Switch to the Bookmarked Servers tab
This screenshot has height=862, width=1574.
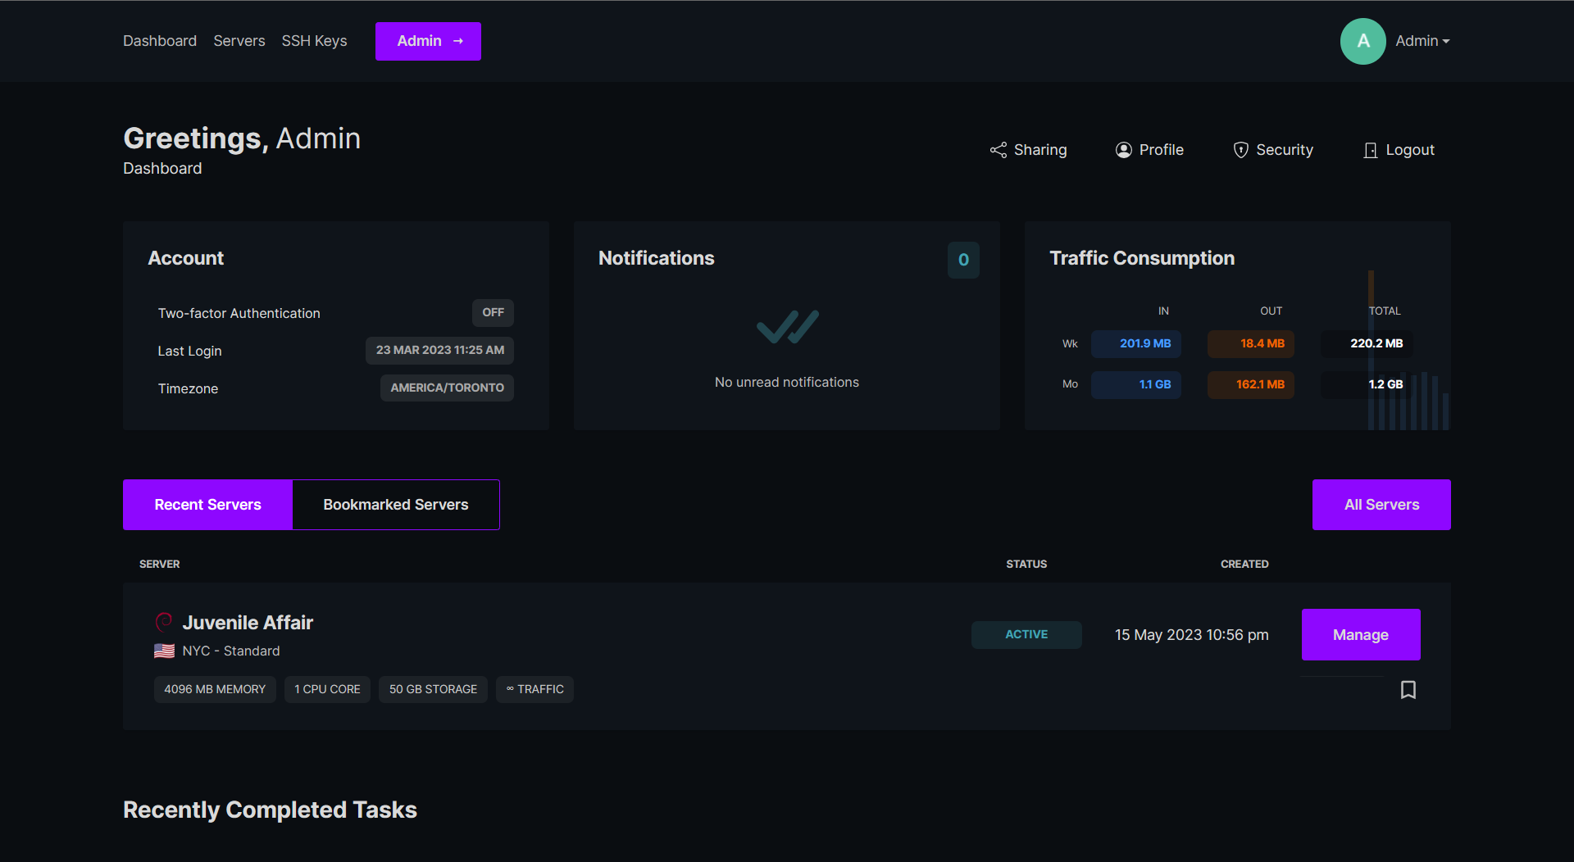click(x=395, y=504)
